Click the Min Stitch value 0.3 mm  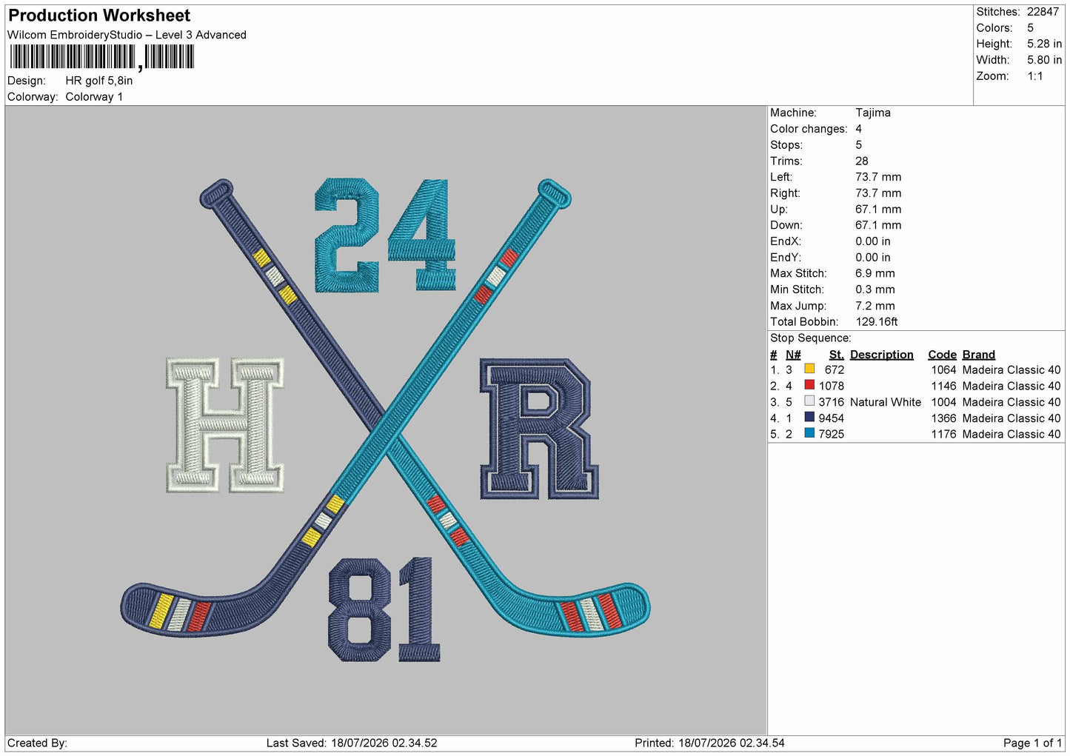click(875, 290)
